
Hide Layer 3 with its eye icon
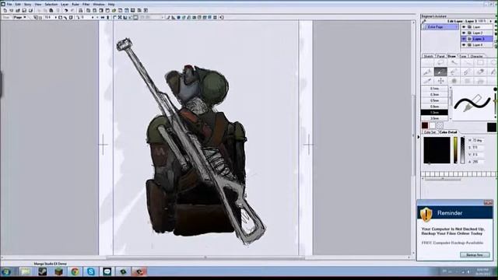pos(464,39)
